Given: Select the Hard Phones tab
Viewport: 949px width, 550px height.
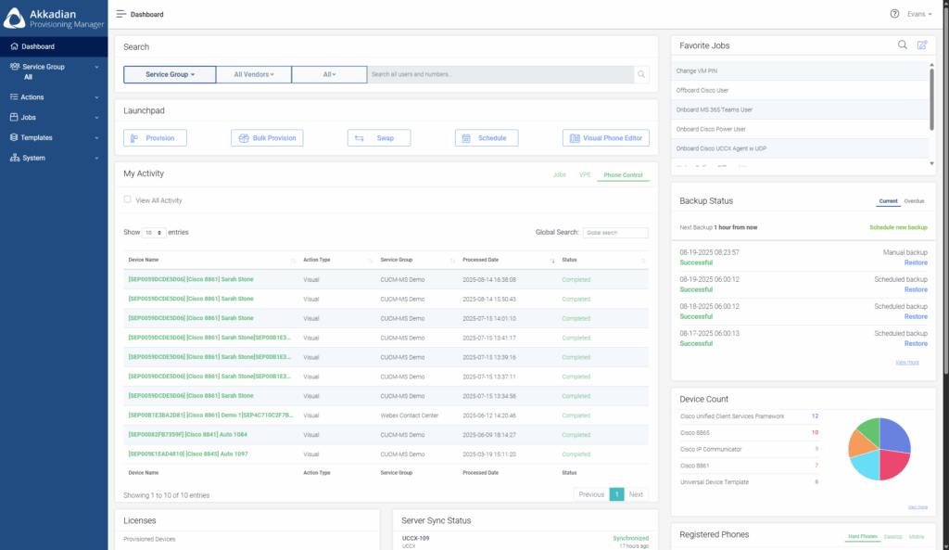Looking at the screenshot, I should click(863, 537).
